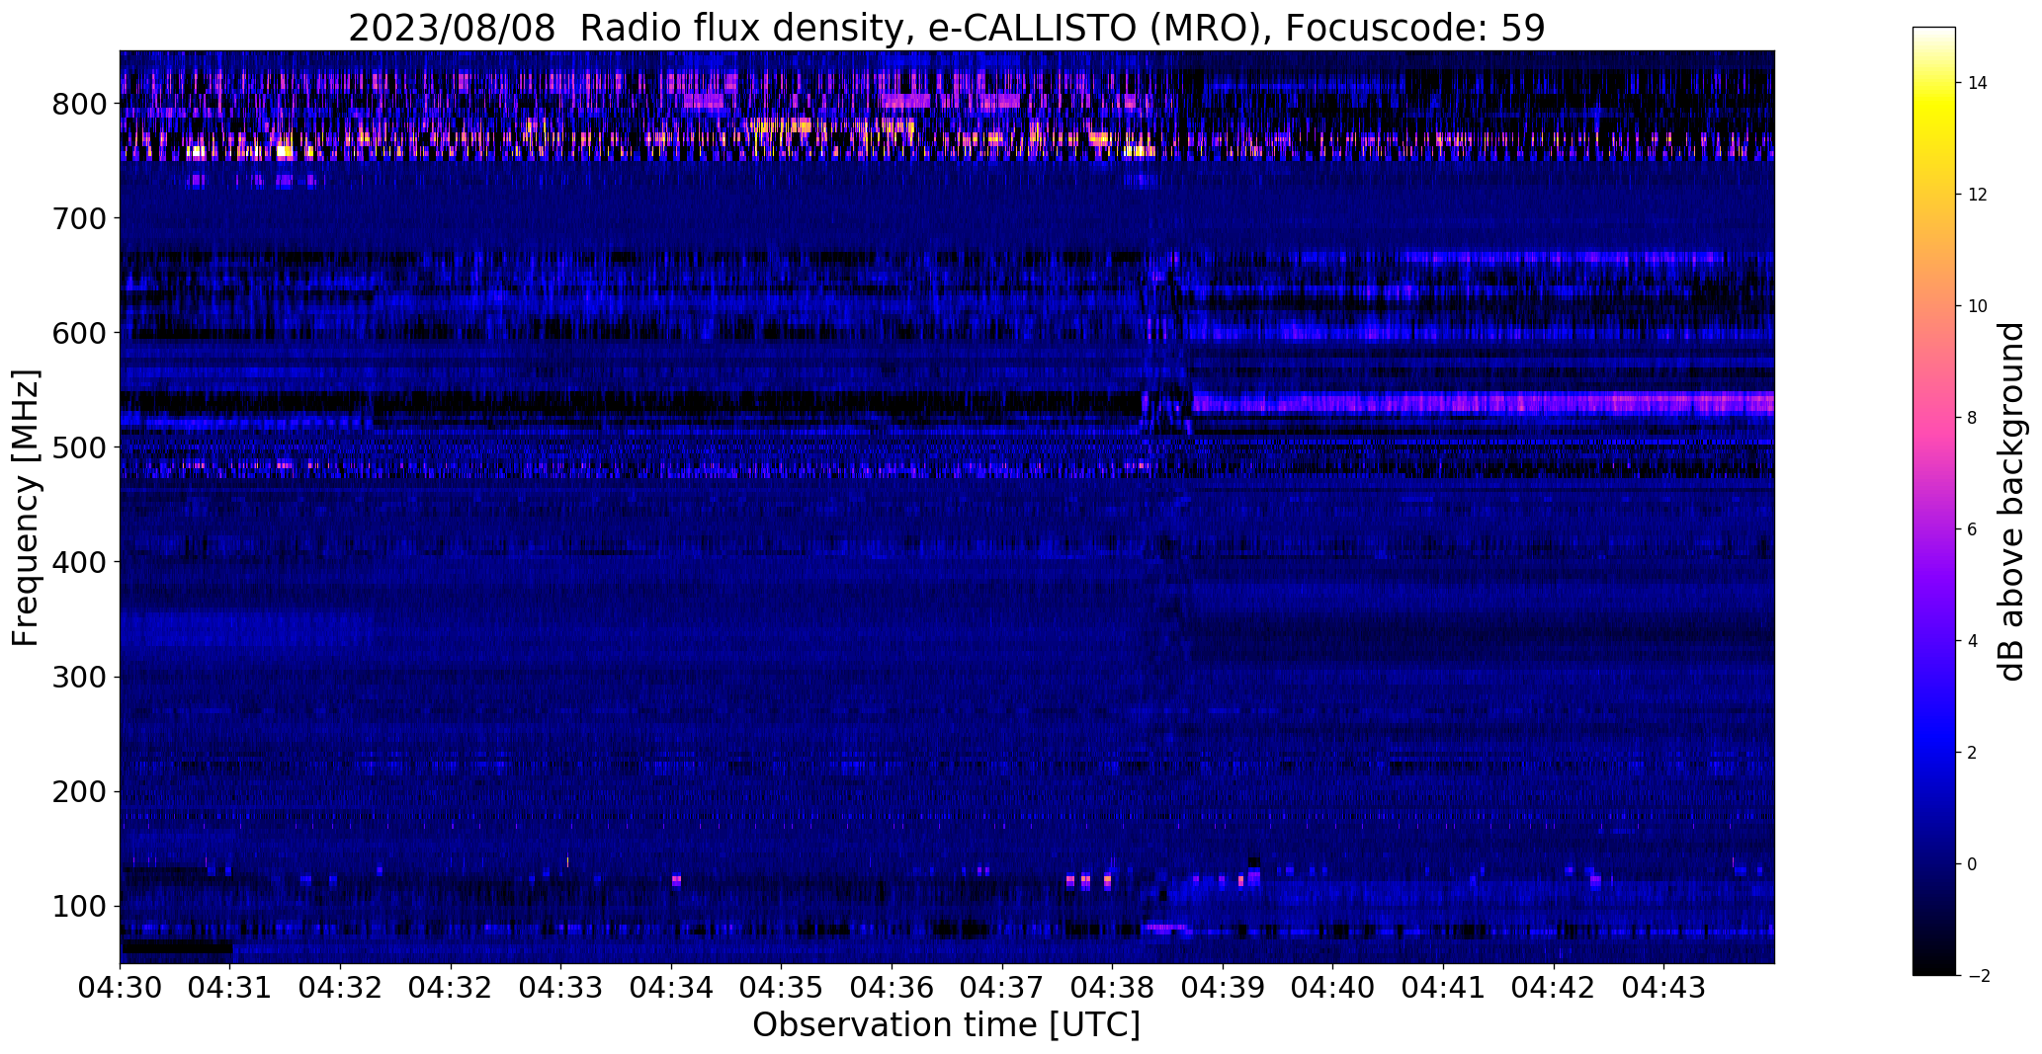Click the Frequency [MHz] axis label
Screen dimensions: 2042x1054
click(x=26, y=508)
